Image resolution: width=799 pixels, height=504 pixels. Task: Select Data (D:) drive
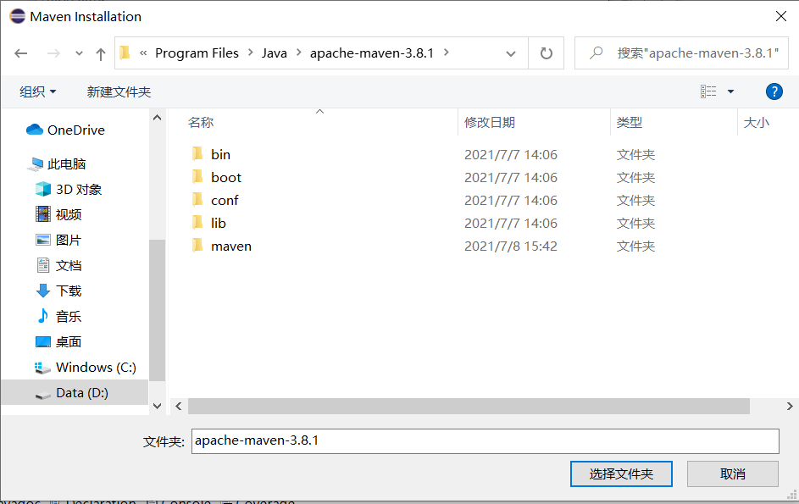click(74, 393)
